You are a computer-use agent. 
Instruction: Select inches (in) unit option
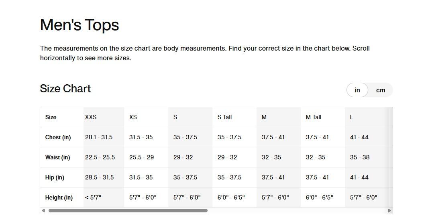coord(357,90)
